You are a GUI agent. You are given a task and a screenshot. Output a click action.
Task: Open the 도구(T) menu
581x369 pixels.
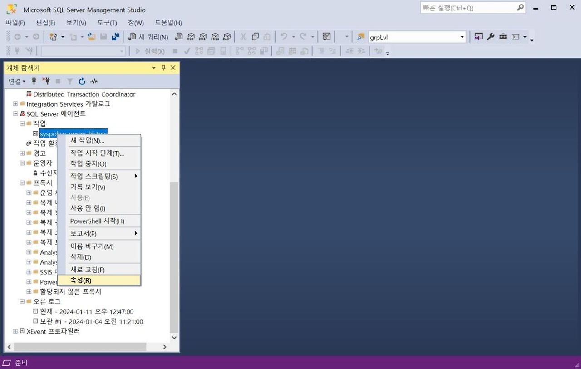[107, 23]
